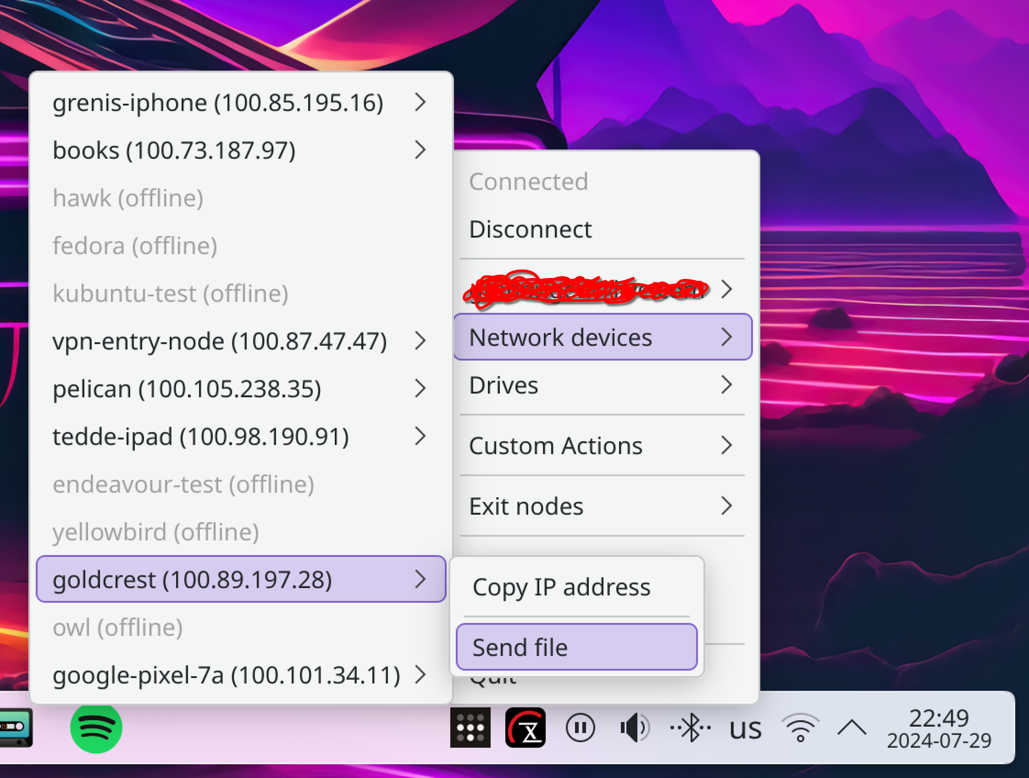The height and width of the screenshot is (778, 1029).
Task: Open the Network devices submenu
Action: [602, 337]
